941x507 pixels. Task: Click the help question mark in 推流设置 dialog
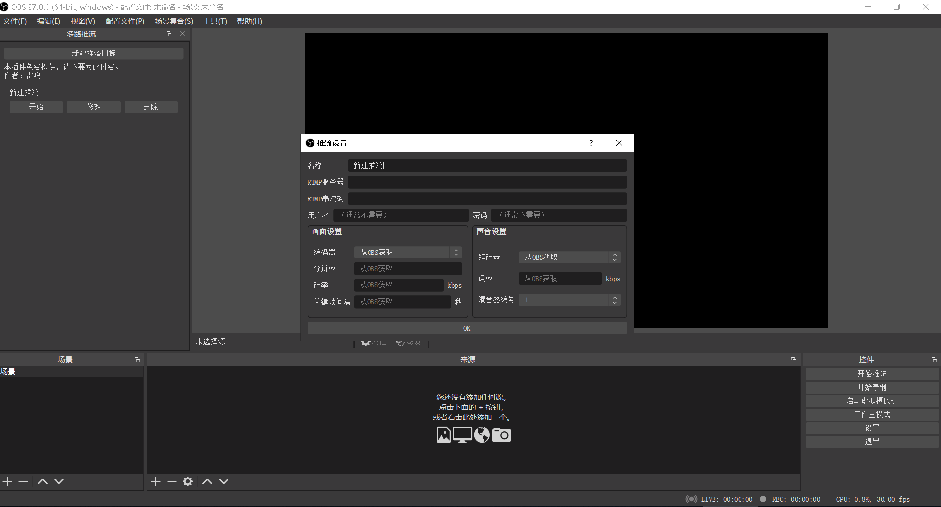591,143
